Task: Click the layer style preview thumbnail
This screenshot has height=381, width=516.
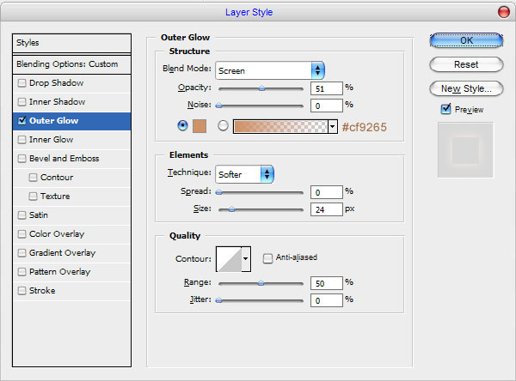Action: tap(466, 149)
